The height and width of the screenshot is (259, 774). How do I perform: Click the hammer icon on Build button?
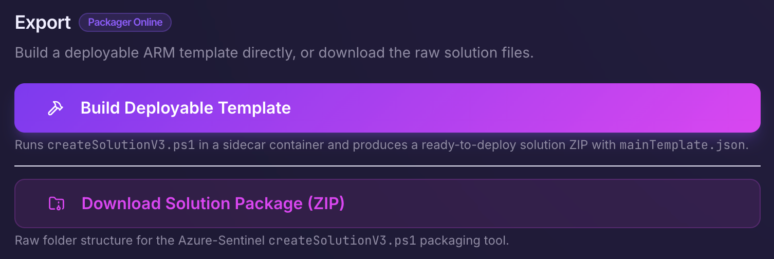tap(56, 108)
